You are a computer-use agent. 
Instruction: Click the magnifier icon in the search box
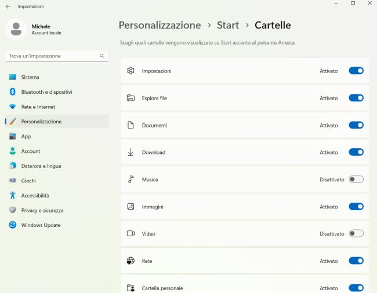101,56
